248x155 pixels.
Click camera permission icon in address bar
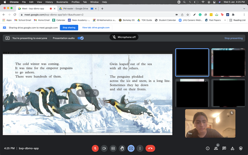pos(177,15)
